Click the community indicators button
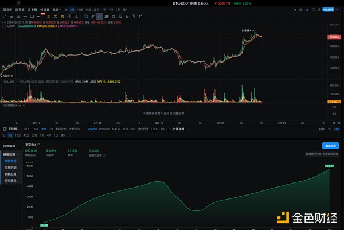The width and height of the screenshot is (344, 230). coord(177,129)
